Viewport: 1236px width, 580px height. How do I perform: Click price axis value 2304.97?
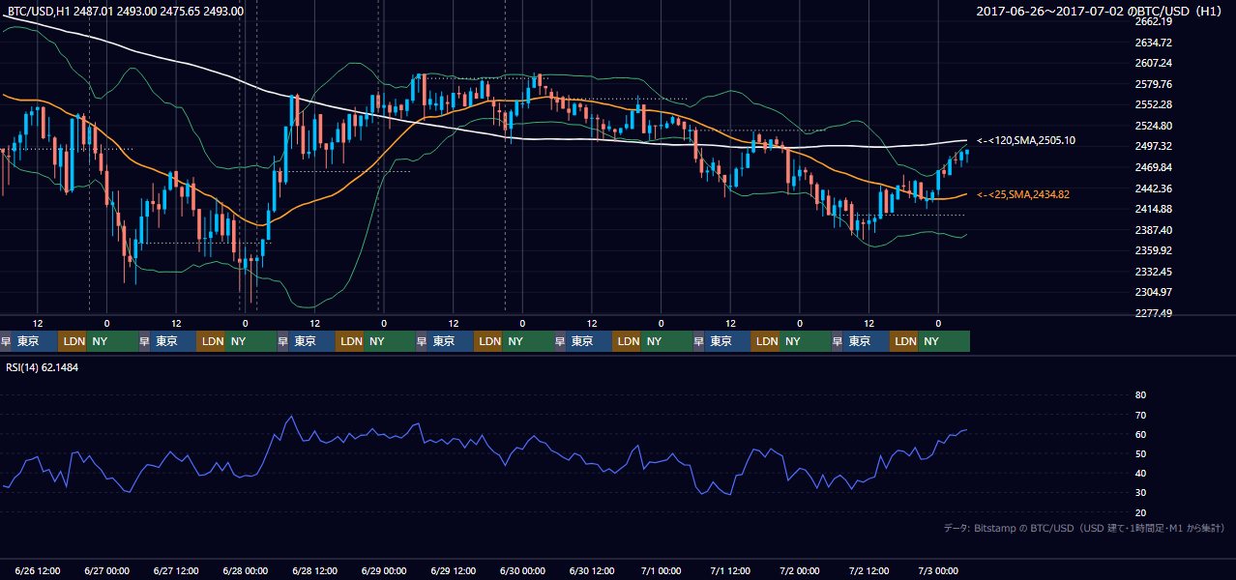point(1153,292)
